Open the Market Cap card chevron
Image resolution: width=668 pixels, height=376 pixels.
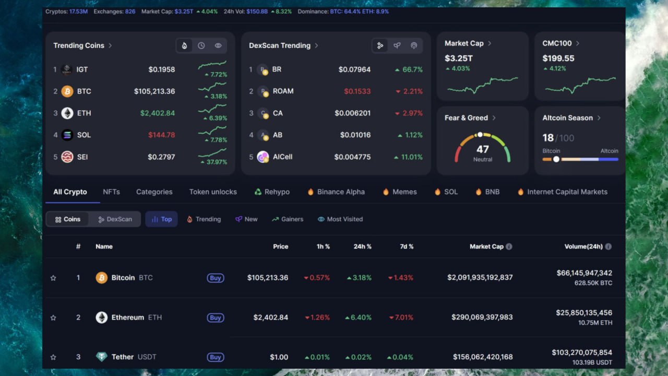(x=490, y=43)
